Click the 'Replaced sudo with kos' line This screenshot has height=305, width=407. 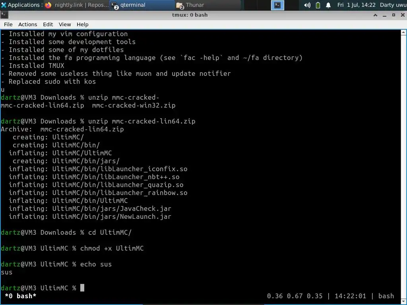click(x=48, y=81)
